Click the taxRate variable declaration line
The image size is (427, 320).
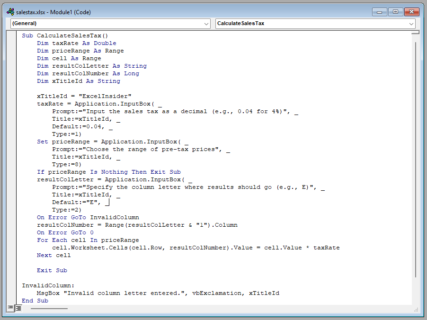76,43
